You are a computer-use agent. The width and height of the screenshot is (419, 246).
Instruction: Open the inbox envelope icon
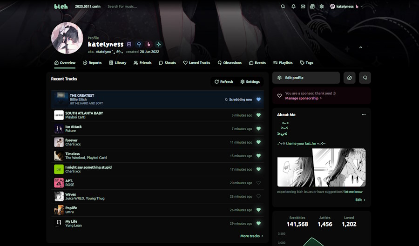point(303,7)
